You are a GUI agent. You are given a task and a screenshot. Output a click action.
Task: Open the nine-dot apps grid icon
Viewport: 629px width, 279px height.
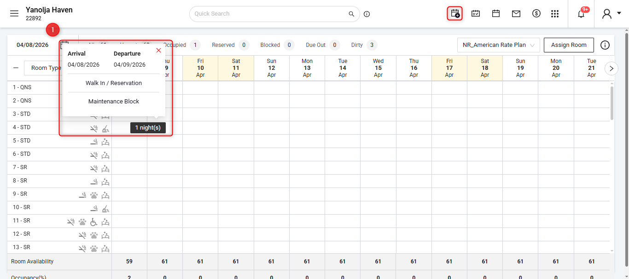555,14
